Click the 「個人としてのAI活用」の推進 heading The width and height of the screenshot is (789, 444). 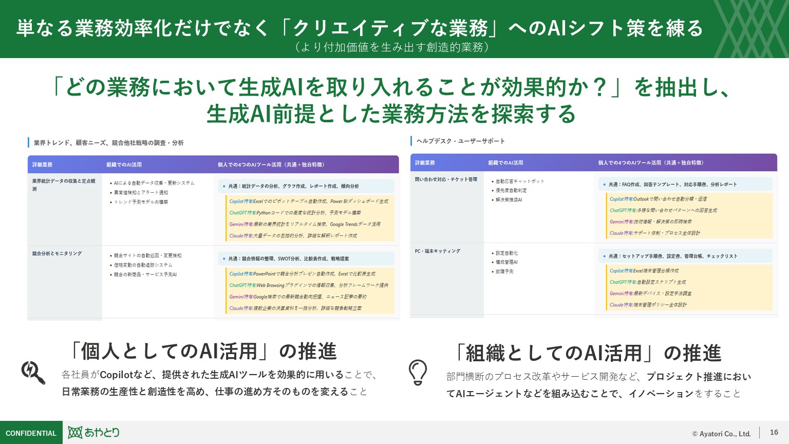[202, 351]
